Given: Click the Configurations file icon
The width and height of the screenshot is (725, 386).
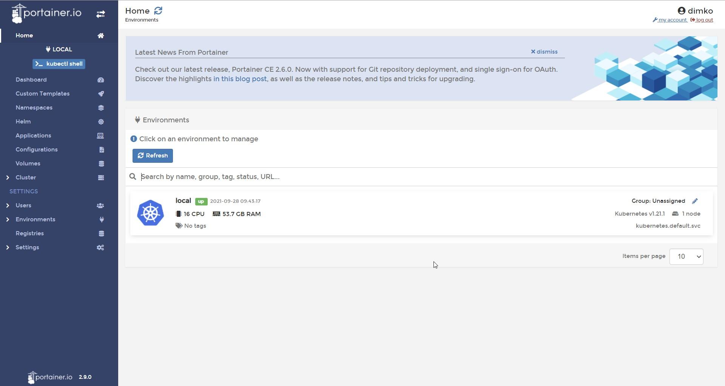Looking at the screenshot, I should click(x=102, y=150).
